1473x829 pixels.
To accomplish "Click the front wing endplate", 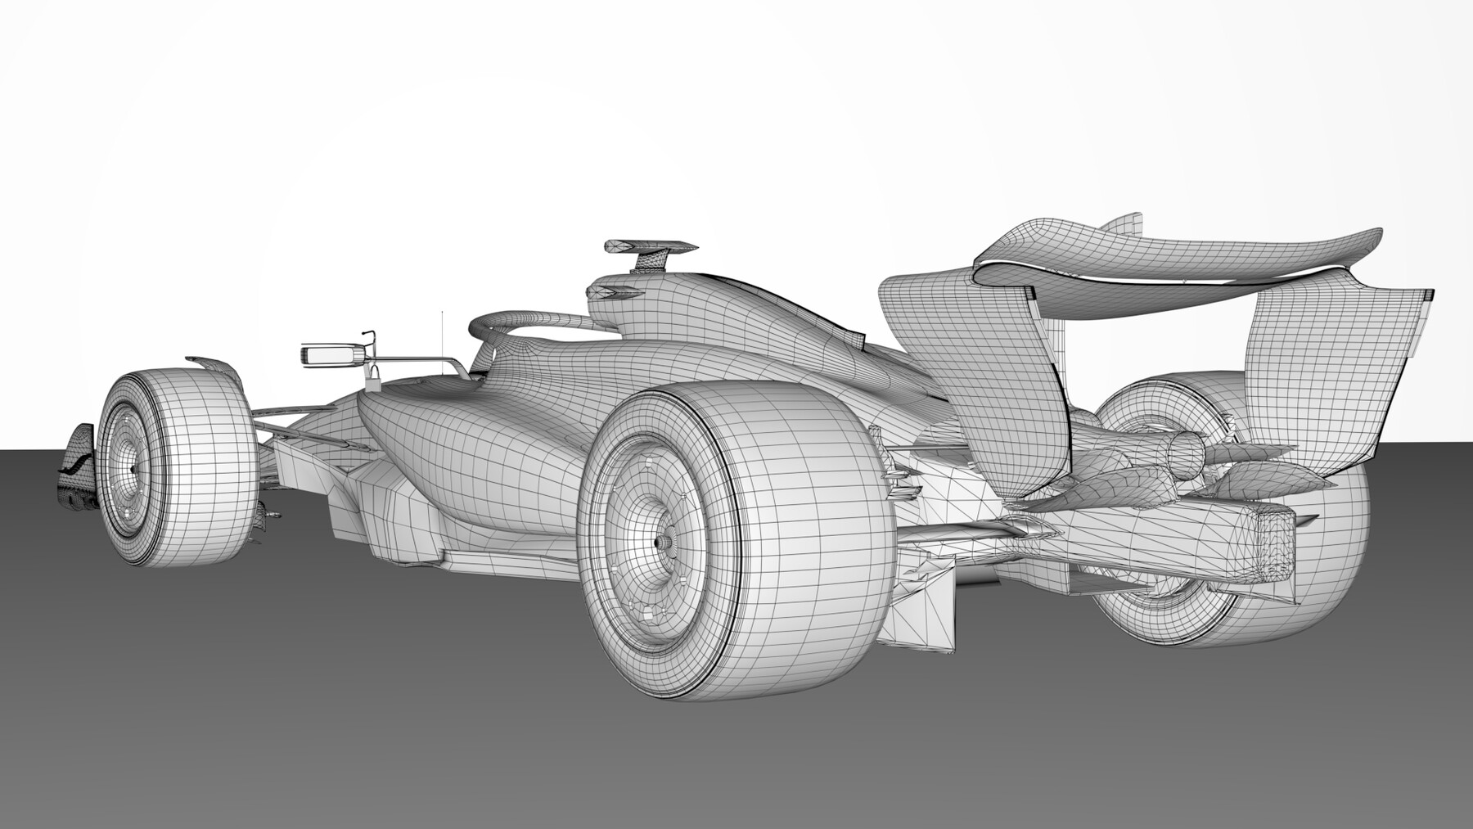I will (76, 468).
